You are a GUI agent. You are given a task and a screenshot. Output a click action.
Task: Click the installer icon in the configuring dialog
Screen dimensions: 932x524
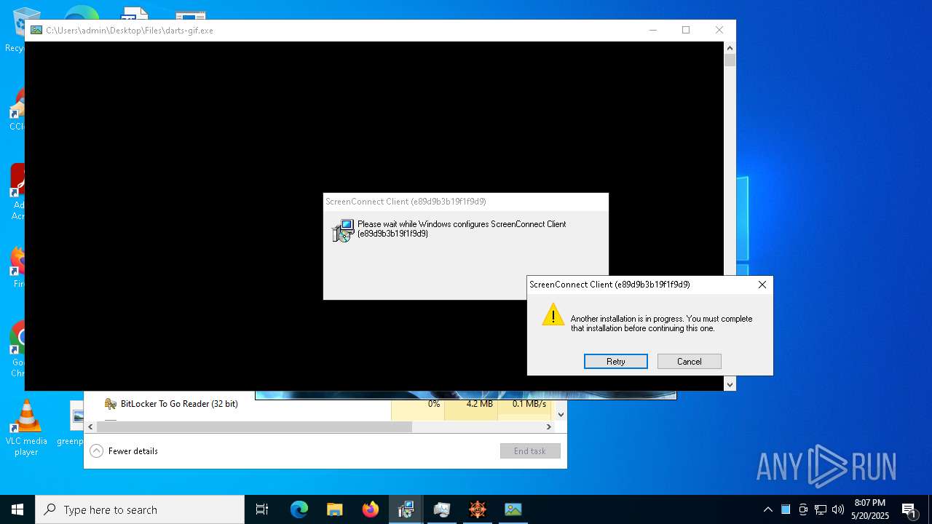click(x=343, y=231)
